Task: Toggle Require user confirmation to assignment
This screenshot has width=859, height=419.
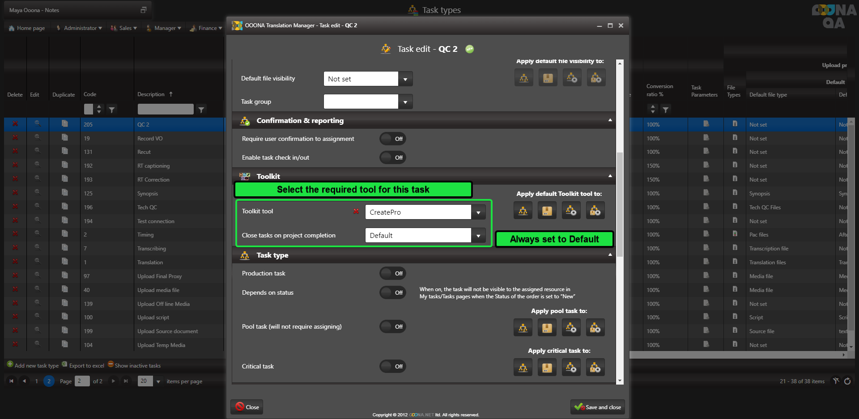Action: (x=393, y=139)
